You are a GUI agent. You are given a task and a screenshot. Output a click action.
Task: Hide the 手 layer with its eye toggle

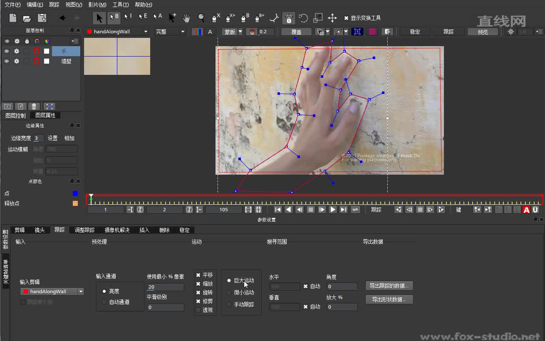(x=7, y=51)
